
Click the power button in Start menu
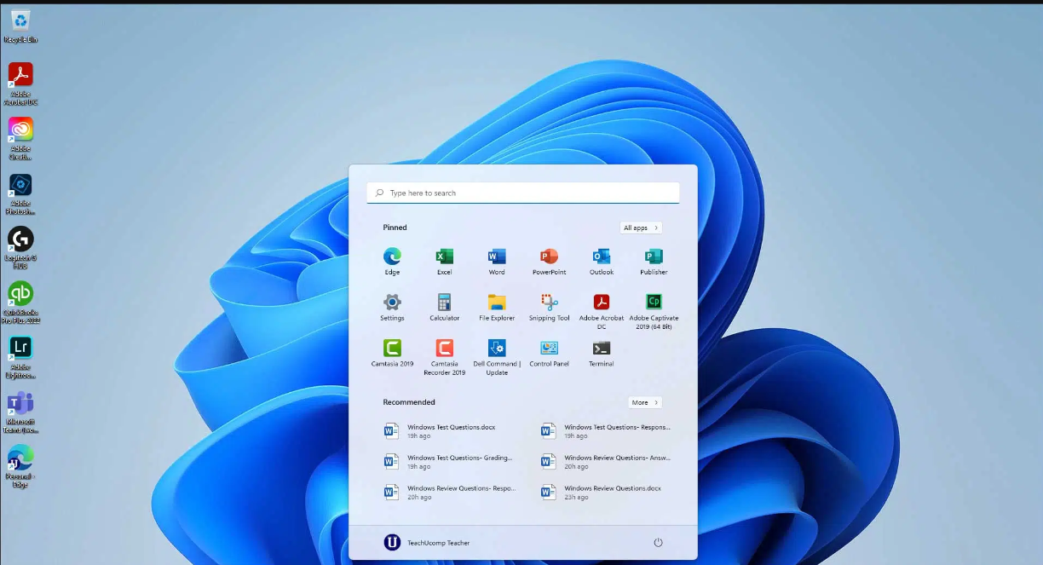pos(658,543)
